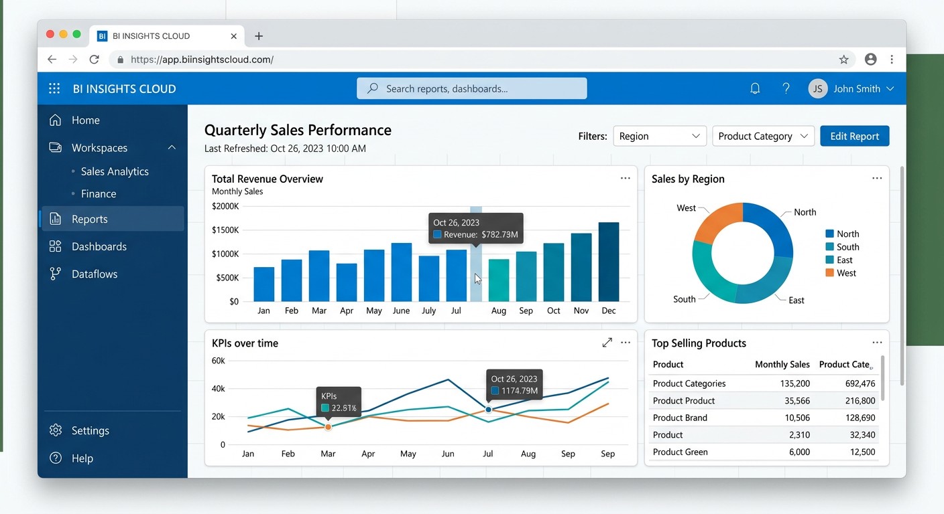Viewport: 944px width, 514px height.
Task: Click the JS user avatar
Action: click(818, 88)
